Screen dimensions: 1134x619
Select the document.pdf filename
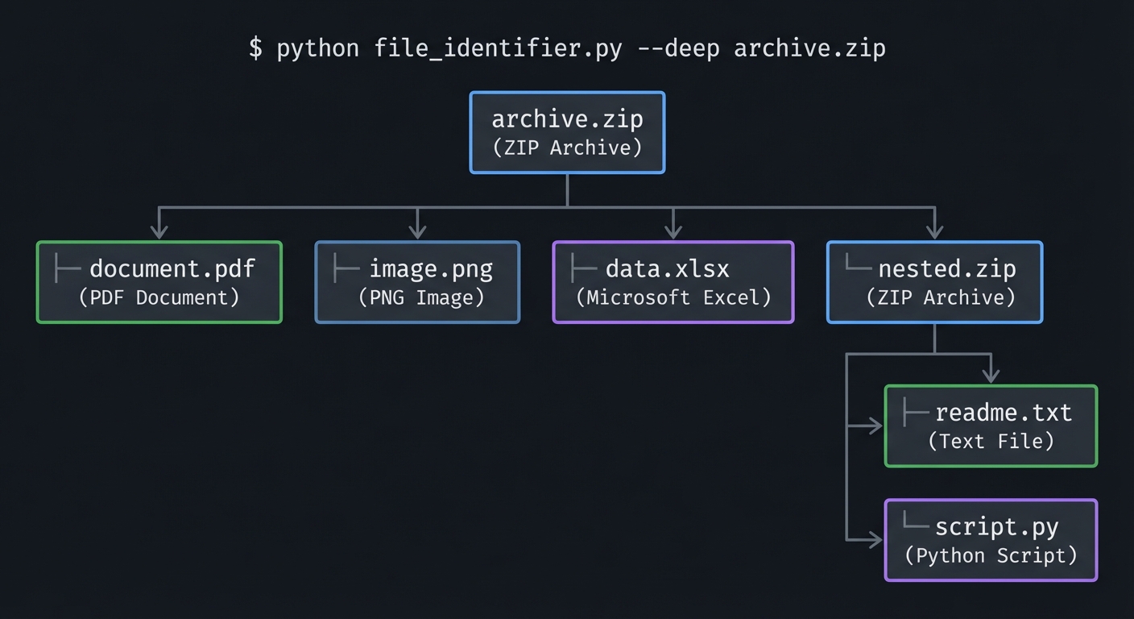tap(172, 268)
